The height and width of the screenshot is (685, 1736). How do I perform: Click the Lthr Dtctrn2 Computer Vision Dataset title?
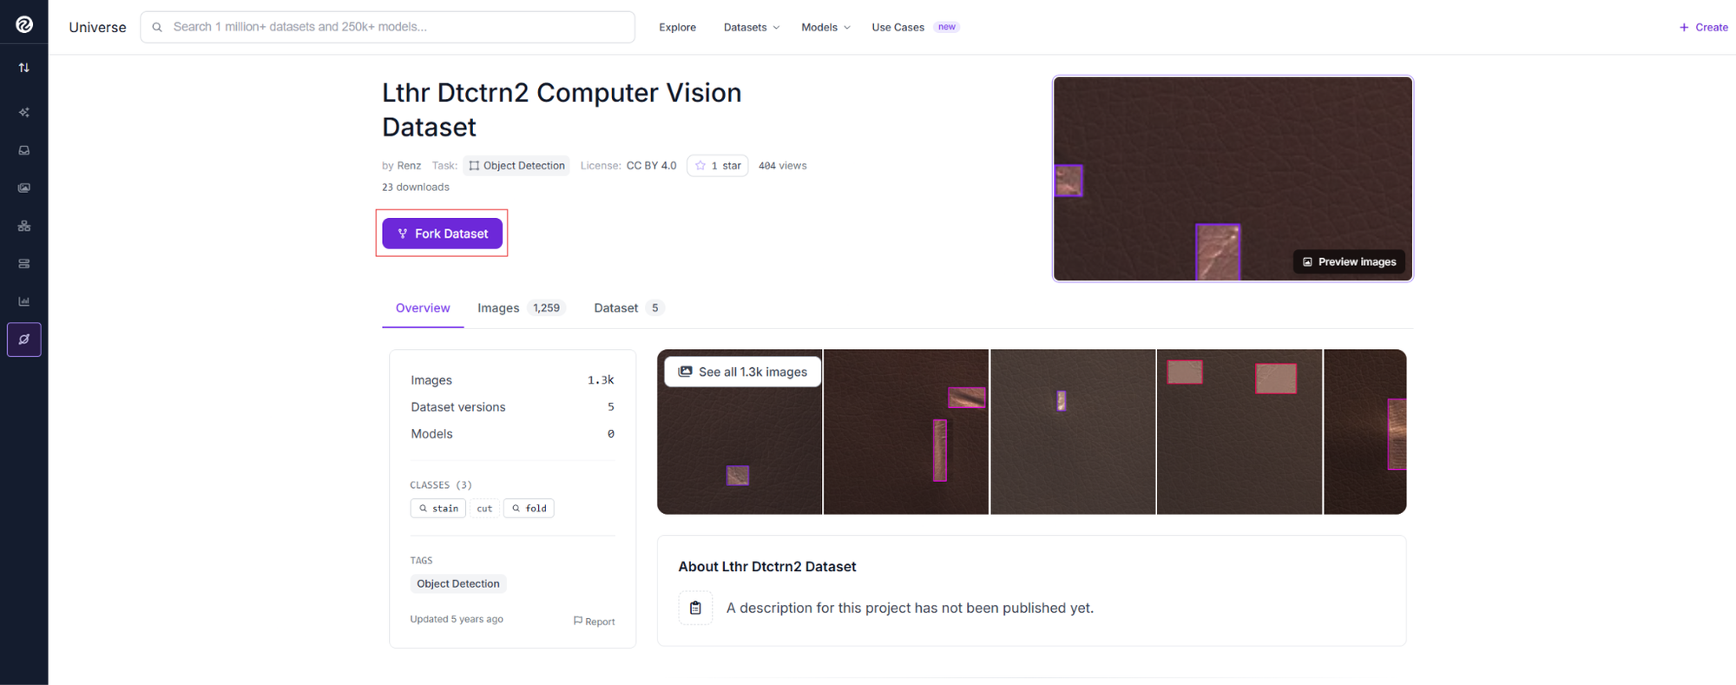pyautogui.click(x=562, y=109)
